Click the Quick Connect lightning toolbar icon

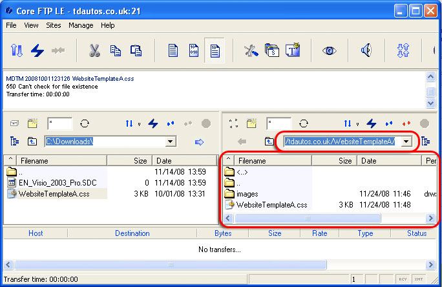tap(37, 51)
